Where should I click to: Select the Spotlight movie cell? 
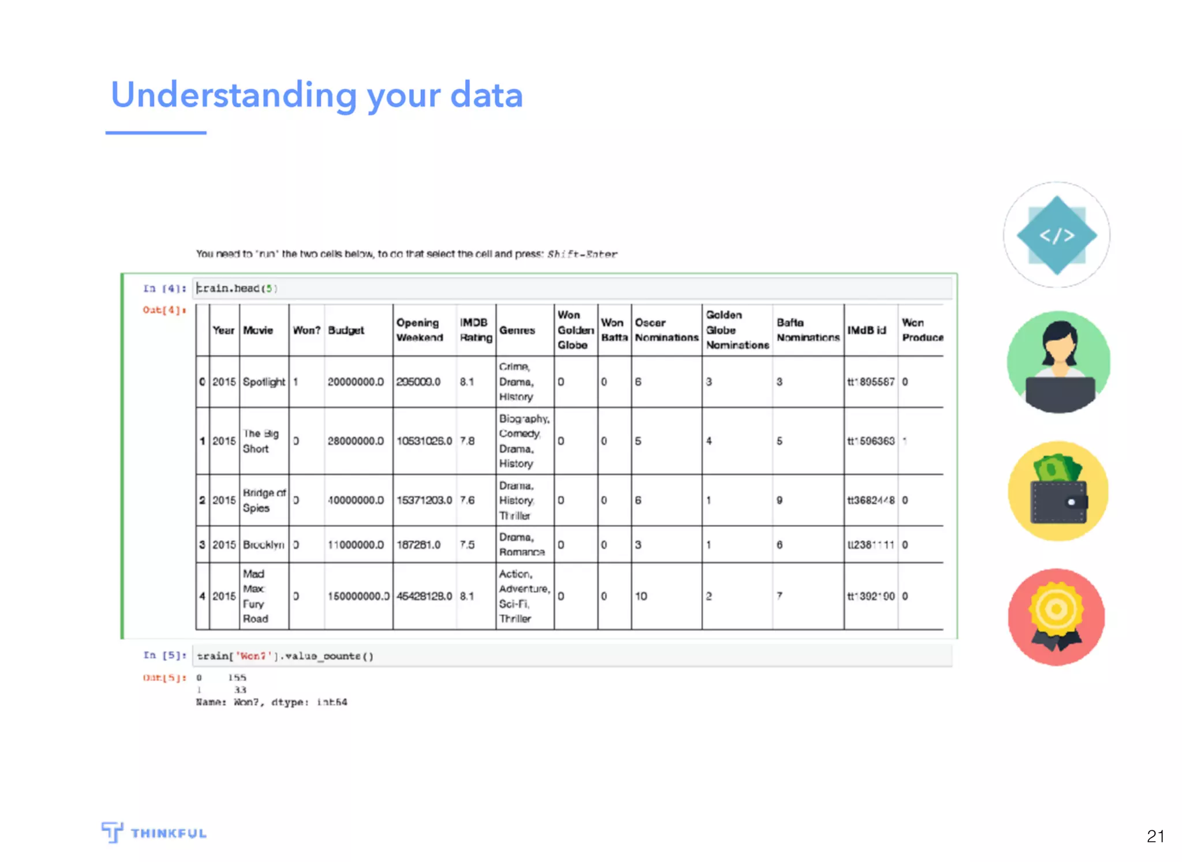click(x=264, y=382)
